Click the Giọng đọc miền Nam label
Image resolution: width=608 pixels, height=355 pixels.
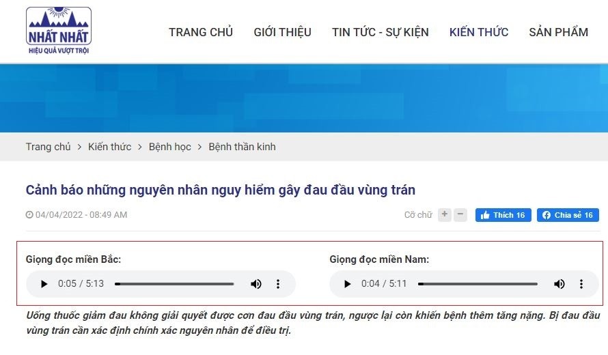tap(379, 259)
